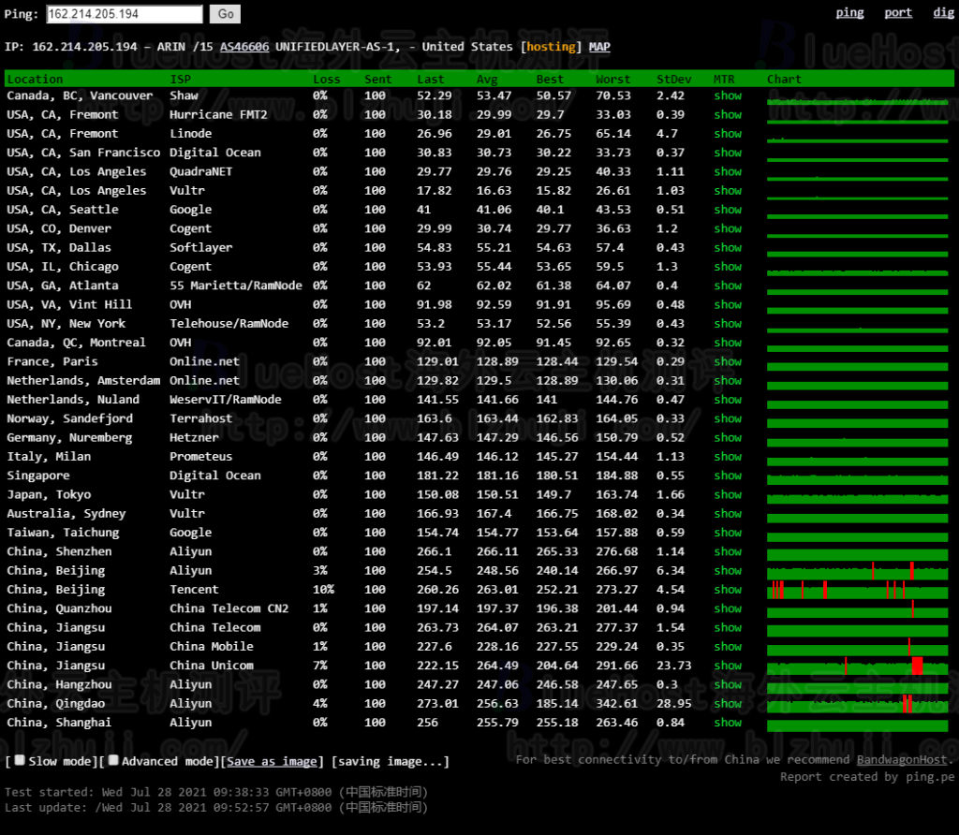Show MTR for France Paris Online.net
The width and height of the screenshot is (959, 835).
727,362
